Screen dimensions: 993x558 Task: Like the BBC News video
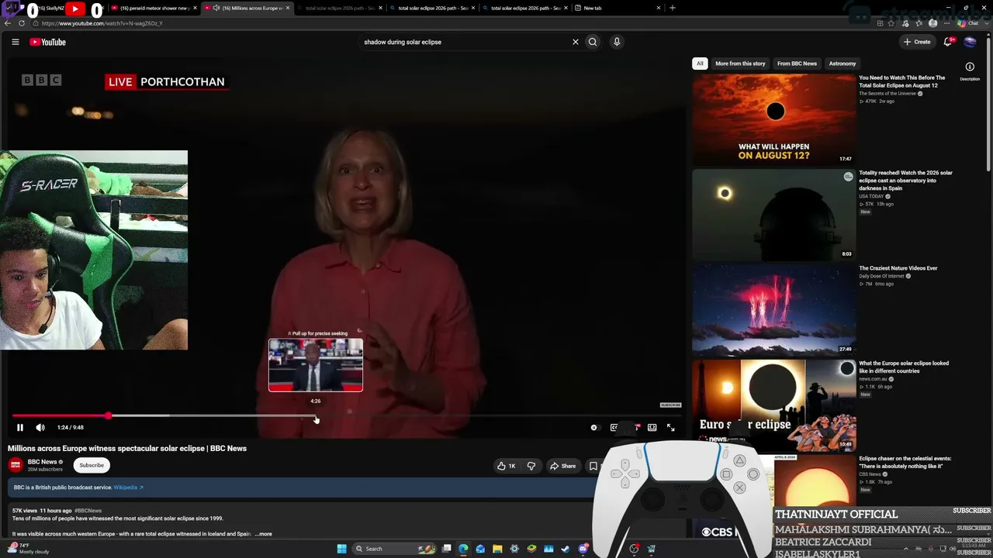(507, 466)
